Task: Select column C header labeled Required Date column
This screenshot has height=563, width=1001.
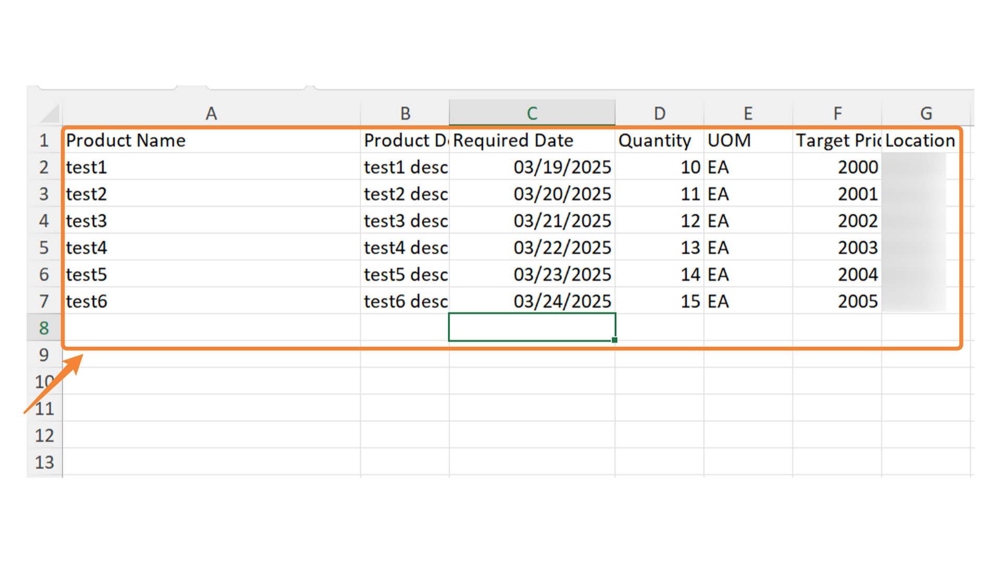Action: (x=532, y=113)
